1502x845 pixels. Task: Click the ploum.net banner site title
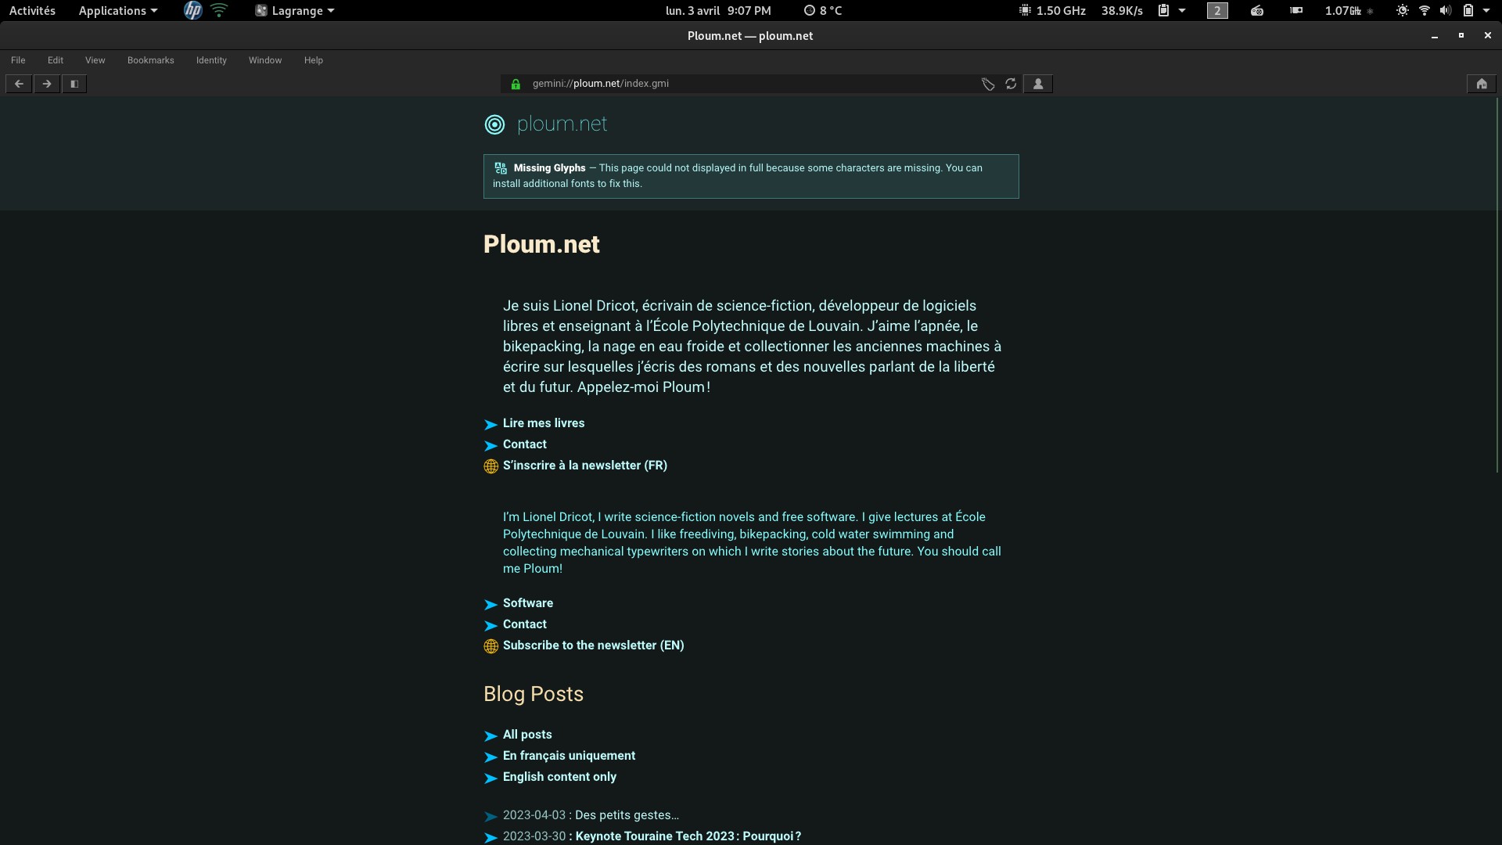coord(562,124)
